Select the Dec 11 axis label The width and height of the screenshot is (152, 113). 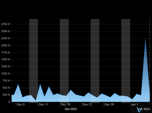(43, 105)
